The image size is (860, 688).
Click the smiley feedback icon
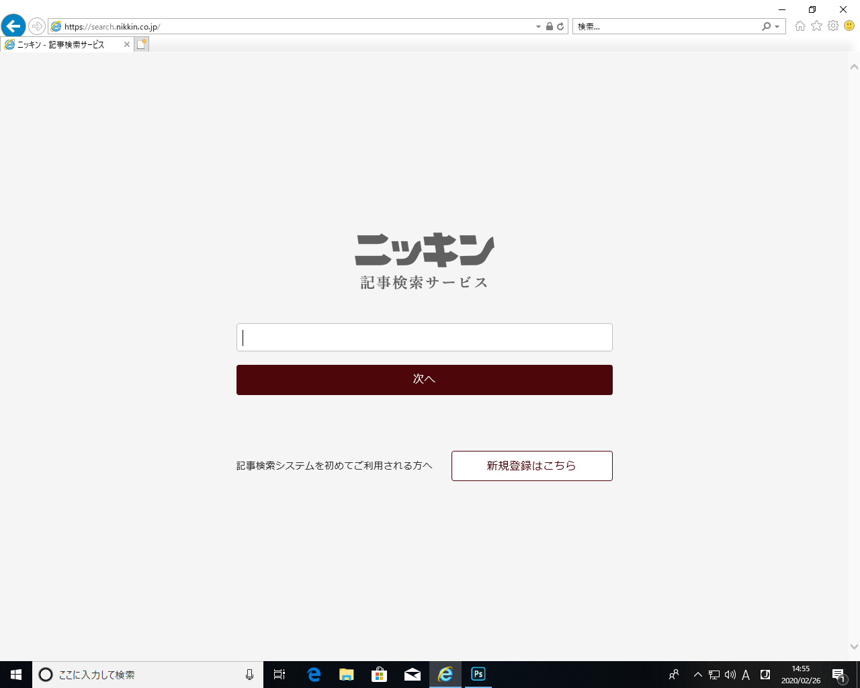click(x=849, y=26)
